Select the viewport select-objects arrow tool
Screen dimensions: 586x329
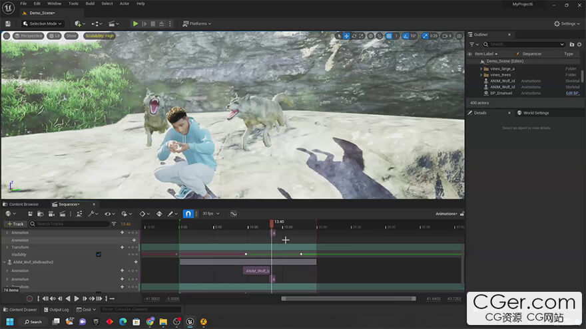(x=339, y=36)
